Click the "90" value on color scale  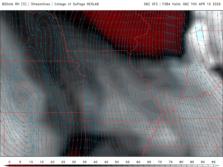coord(203,162)
